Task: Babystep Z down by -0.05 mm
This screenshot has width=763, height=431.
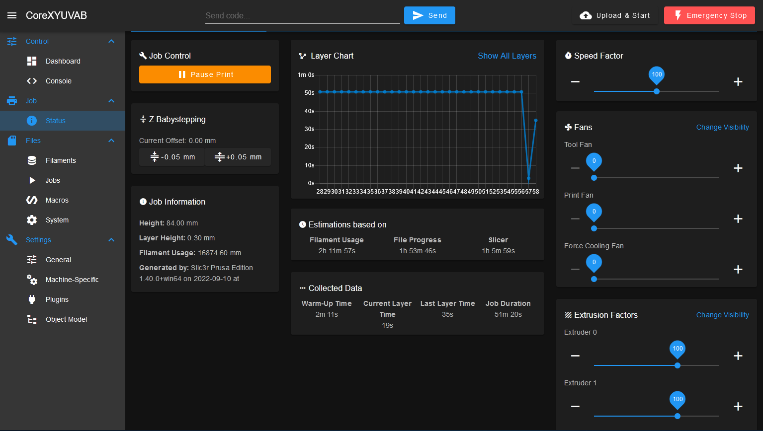Action: [172, 157]
